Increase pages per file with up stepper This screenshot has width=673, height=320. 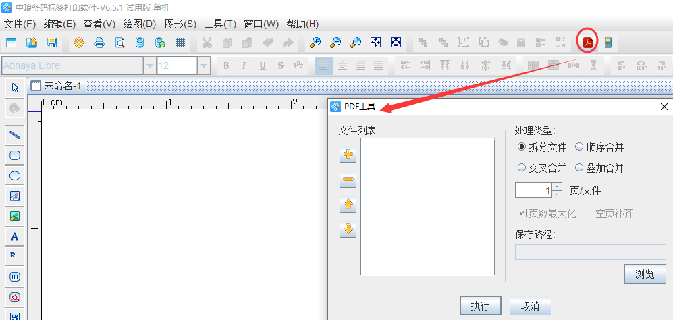(x=557, y=186)
